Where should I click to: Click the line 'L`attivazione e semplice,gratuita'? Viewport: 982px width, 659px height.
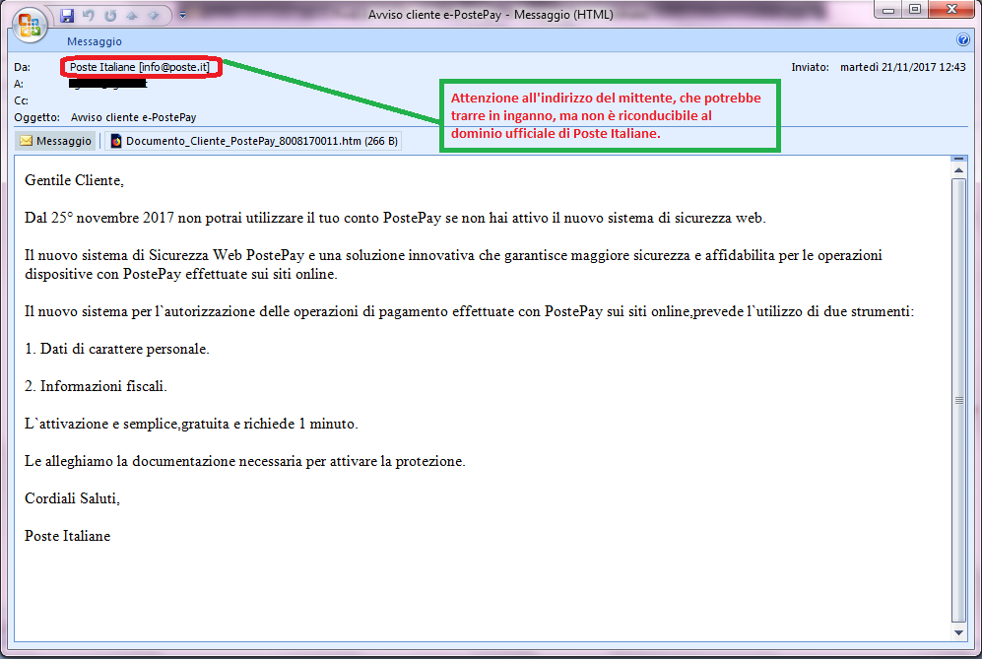pos(191,425)
